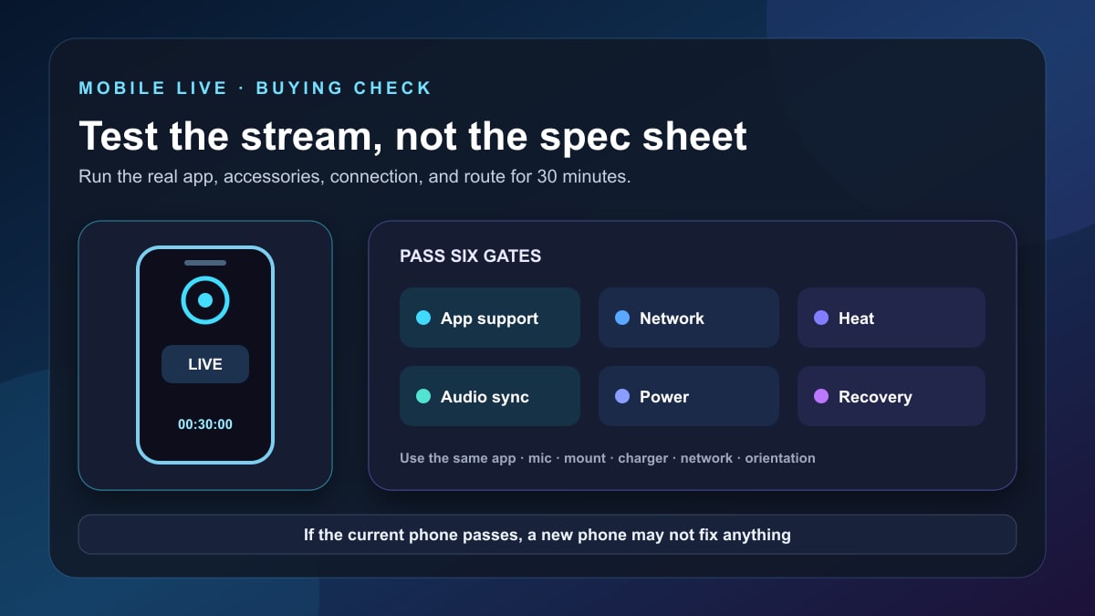The height and width of the screenshot is (616, 1095).
Task: Click the blue dot beside Network
Action: (x=622, y=318)
